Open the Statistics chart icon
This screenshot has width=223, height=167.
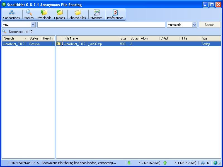tap(96, 13)
